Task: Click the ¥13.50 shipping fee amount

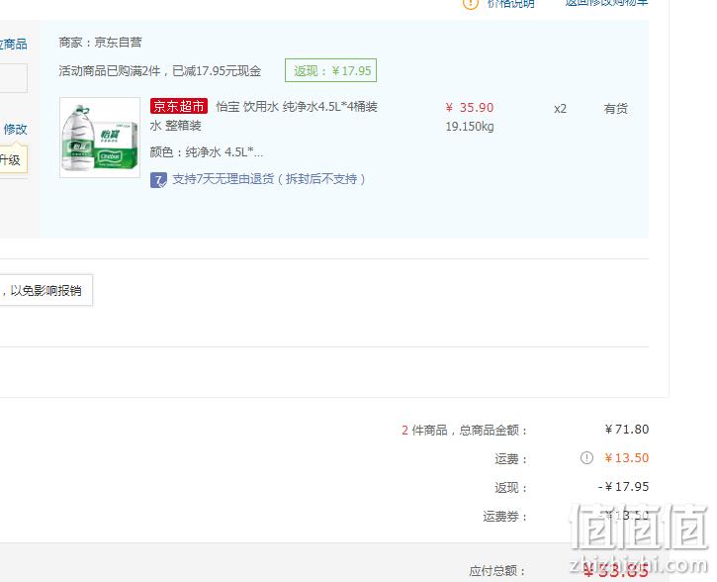Action: coord(626,458)
